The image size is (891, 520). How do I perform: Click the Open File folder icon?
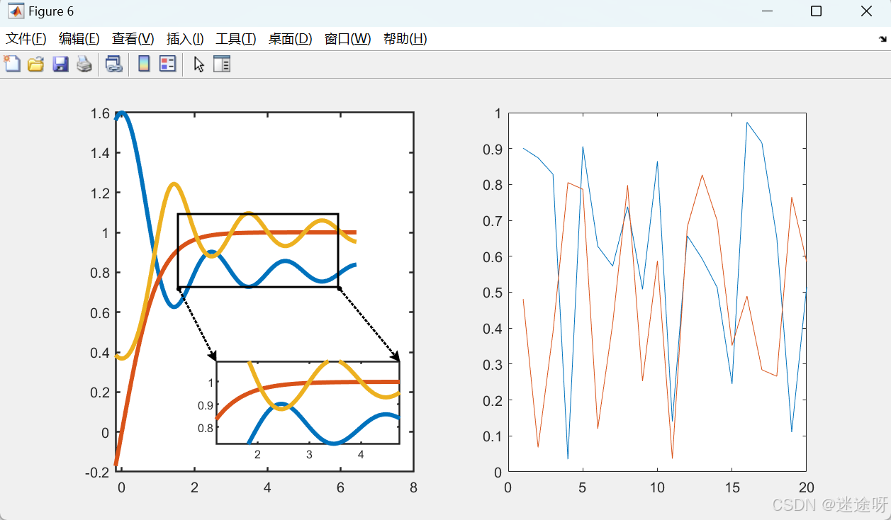[35, 64]
